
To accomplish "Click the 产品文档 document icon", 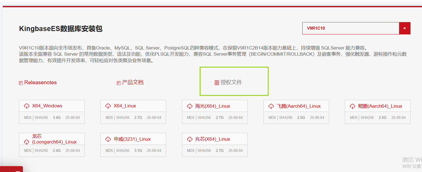I will pyautogui.click(x=119, y=83).
